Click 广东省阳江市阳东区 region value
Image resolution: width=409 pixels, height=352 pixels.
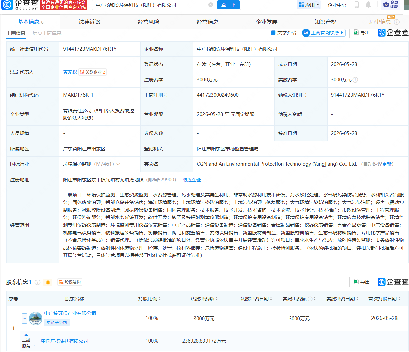point(84,149)
